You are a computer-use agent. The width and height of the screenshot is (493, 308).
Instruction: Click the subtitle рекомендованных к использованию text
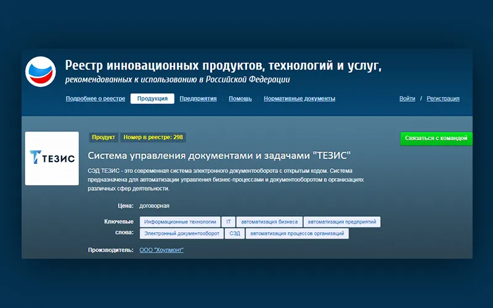click(x=177, y=79)
